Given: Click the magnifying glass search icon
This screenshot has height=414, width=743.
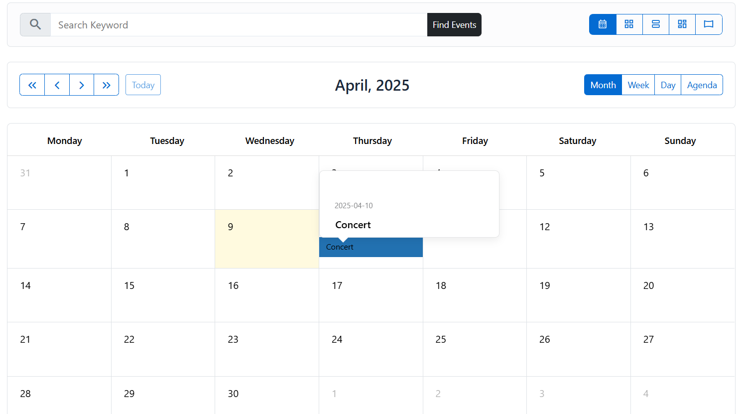Looking at the screenshot, I should [x=35, y=24].
